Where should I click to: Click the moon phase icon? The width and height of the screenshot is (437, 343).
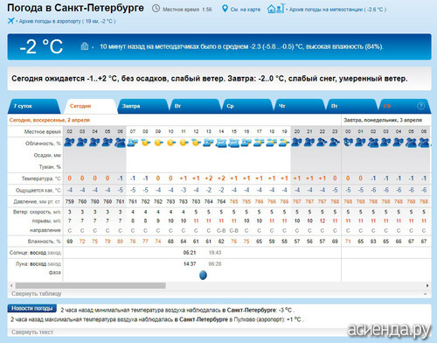(203, 275)
